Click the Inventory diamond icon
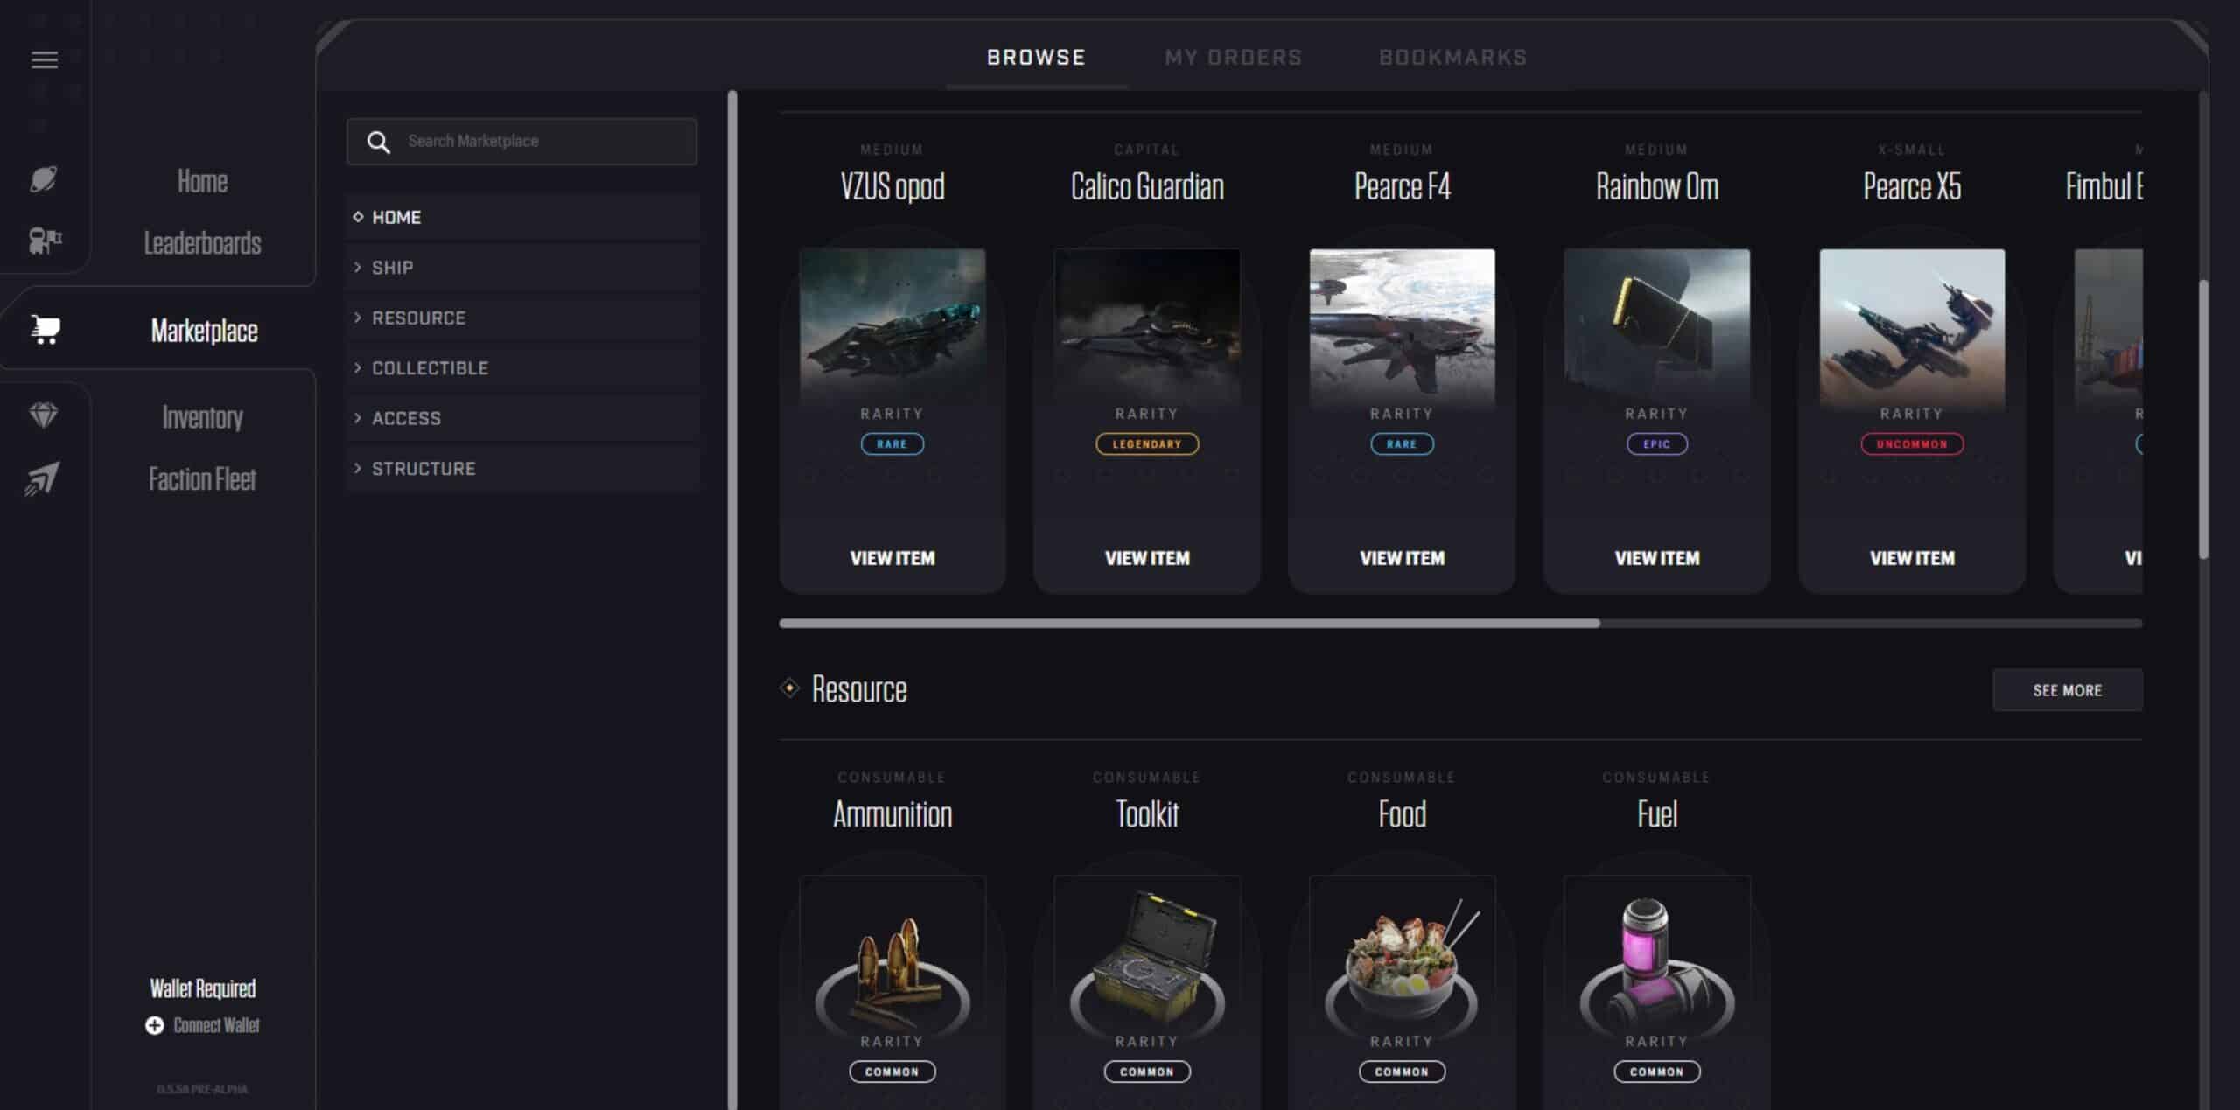Image resolution: width=2240 pixels, height=1110 pixels. 44,415
